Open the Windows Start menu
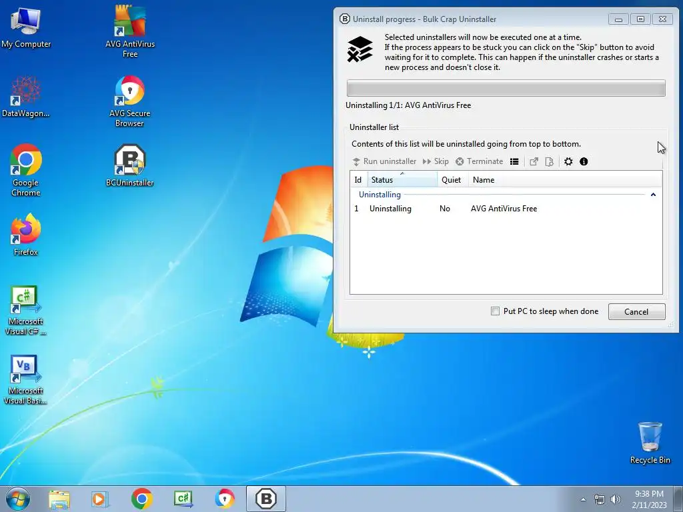 pos(18,499)
